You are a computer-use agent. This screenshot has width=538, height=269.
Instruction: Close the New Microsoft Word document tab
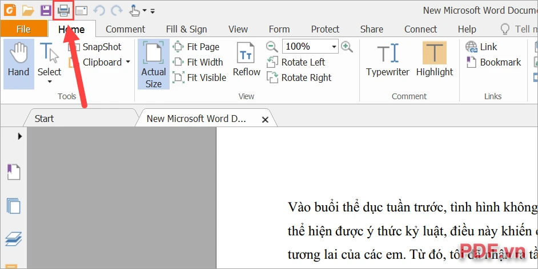pos(265,120)
